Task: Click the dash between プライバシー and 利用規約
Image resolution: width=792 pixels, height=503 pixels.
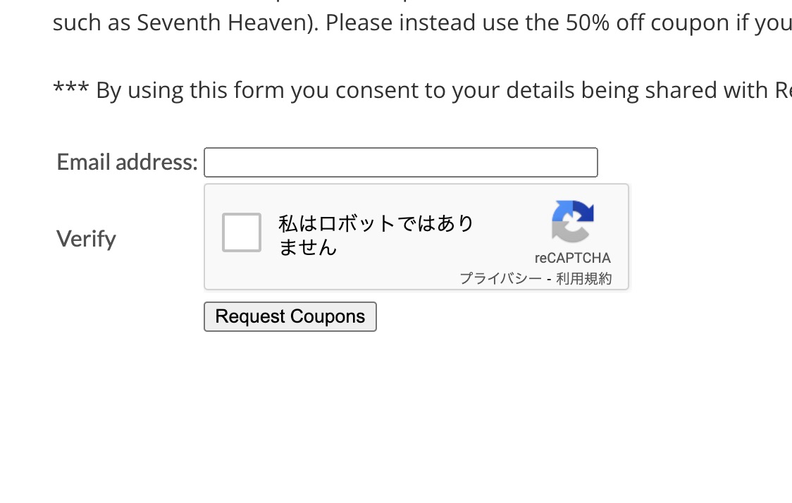Action: [549, 279]
